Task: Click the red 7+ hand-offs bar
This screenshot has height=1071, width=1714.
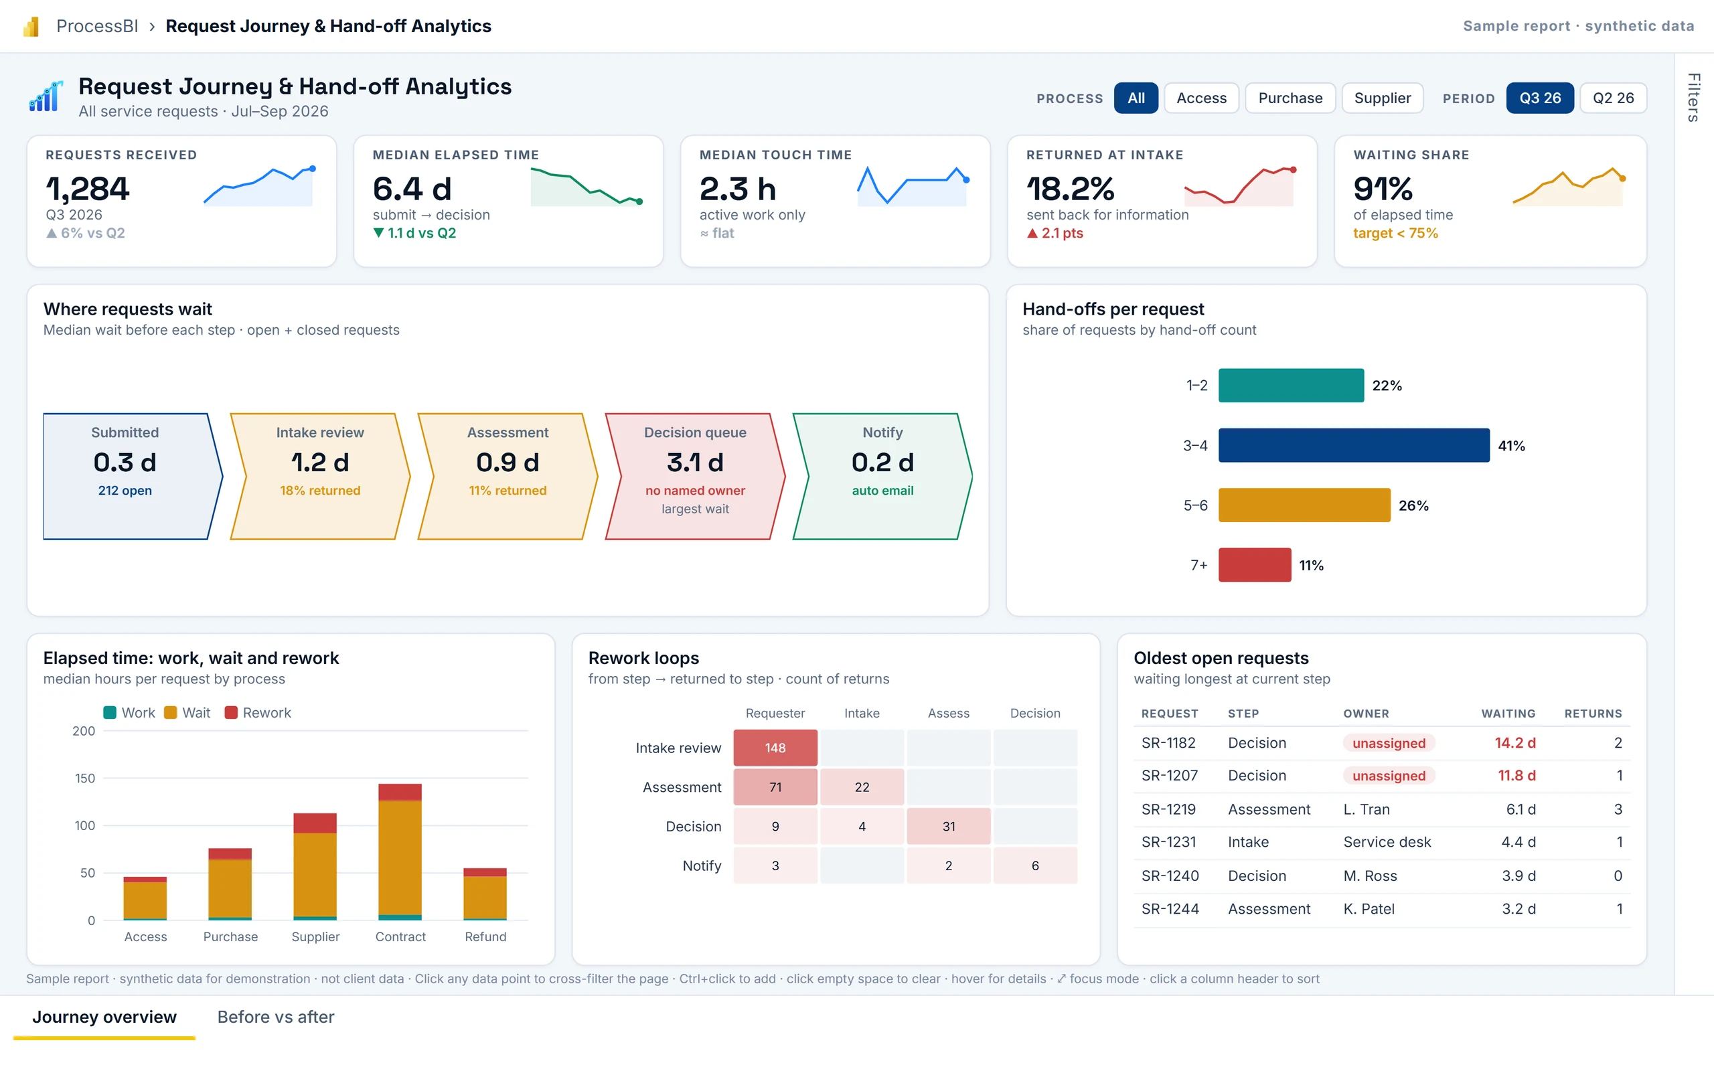Action: [x=1255, y=565]
